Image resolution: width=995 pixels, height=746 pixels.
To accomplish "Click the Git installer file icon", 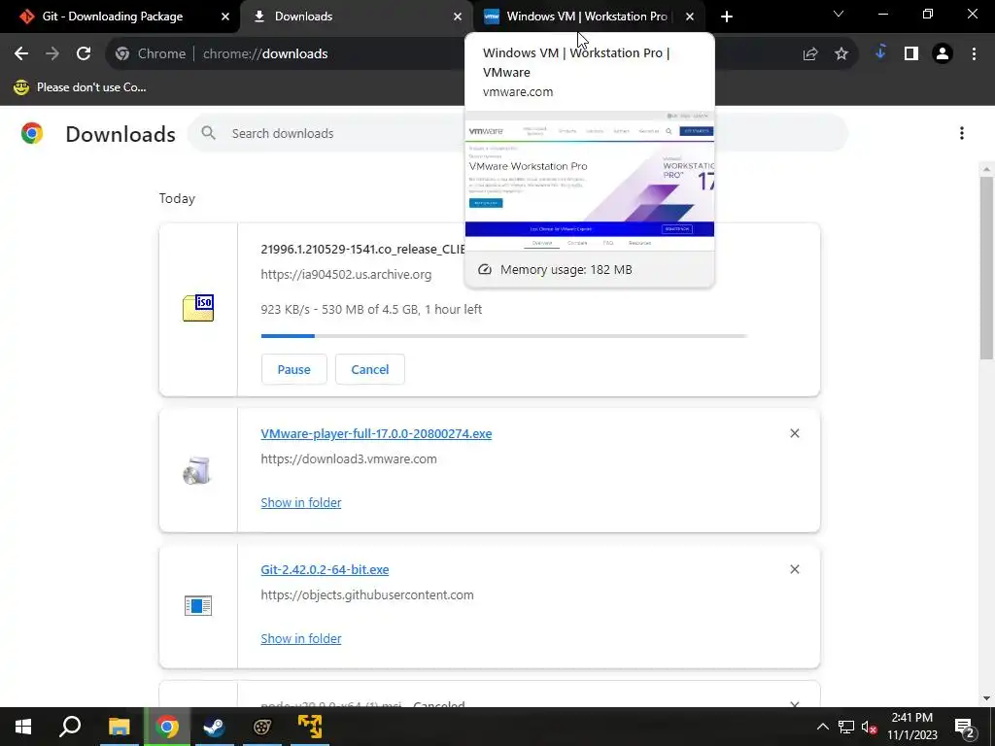I will point(198,606).
